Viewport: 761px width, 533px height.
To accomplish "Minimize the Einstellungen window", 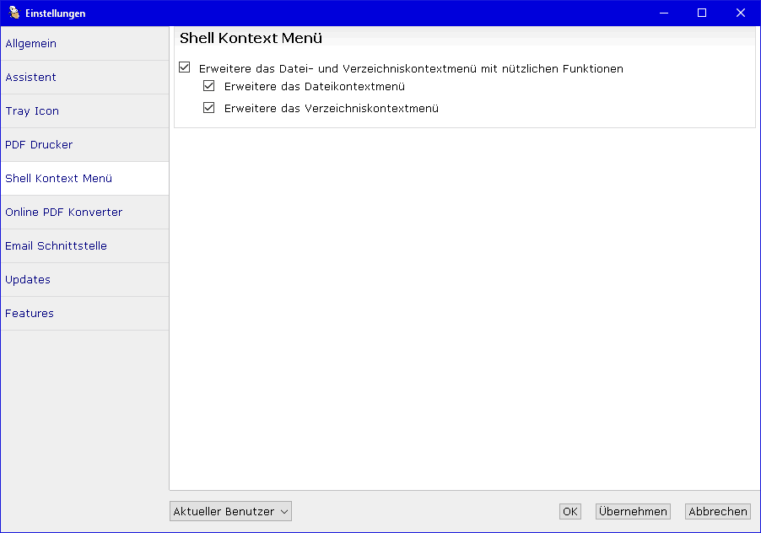I will (663, 13).
